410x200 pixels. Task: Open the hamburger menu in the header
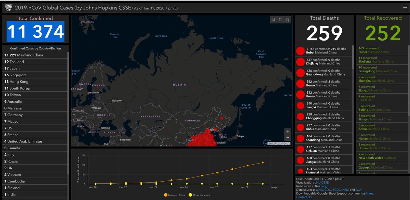coord(405,7)
